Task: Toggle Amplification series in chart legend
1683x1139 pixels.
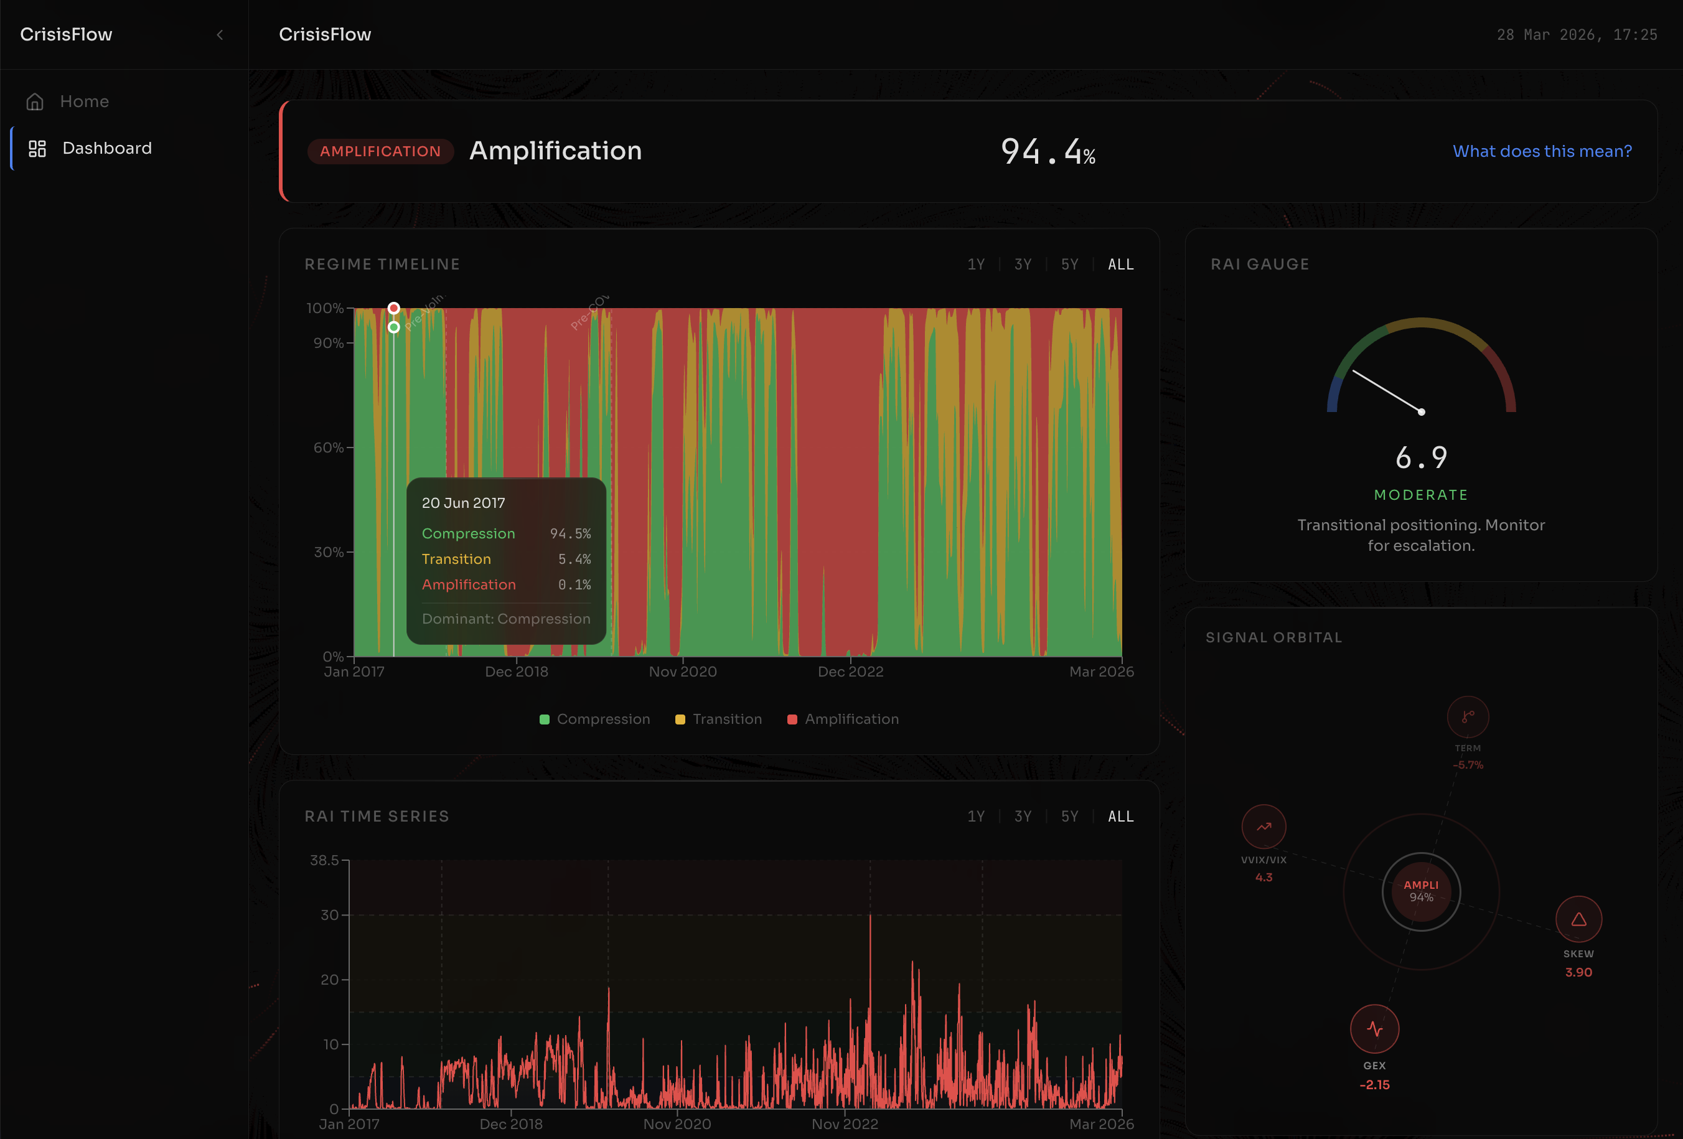Action: [842, 719]
